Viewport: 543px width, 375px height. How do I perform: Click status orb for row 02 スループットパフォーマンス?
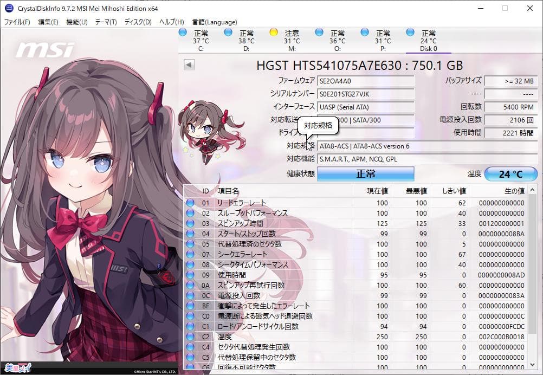click(190, 213)
